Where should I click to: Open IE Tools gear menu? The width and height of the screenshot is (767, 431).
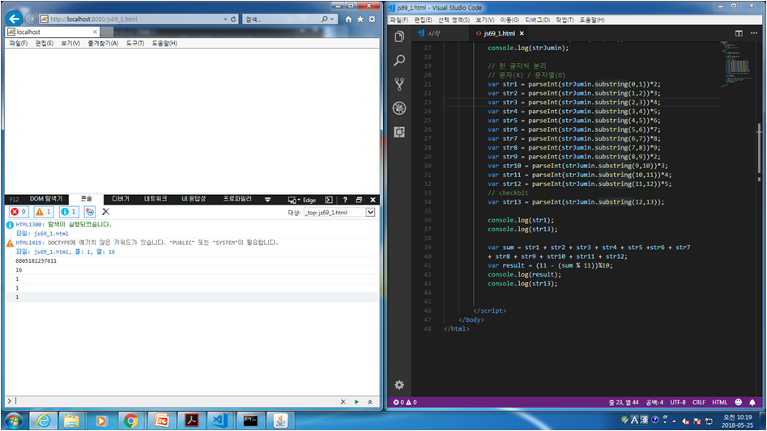pos(373,19)
